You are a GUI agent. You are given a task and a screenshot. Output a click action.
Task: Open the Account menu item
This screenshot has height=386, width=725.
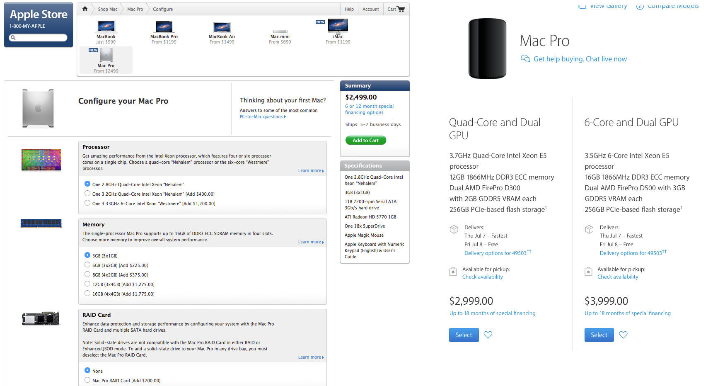[x=370, y=9]
